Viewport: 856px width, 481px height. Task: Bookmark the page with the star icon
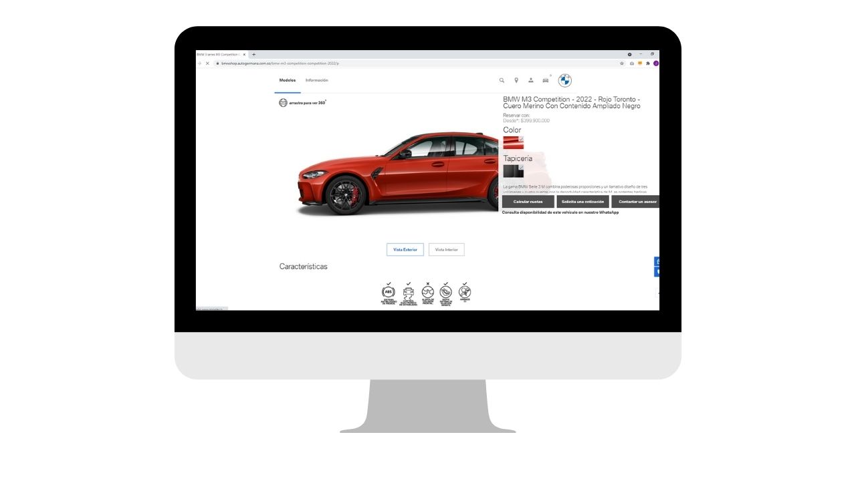(x=622, y=63)
